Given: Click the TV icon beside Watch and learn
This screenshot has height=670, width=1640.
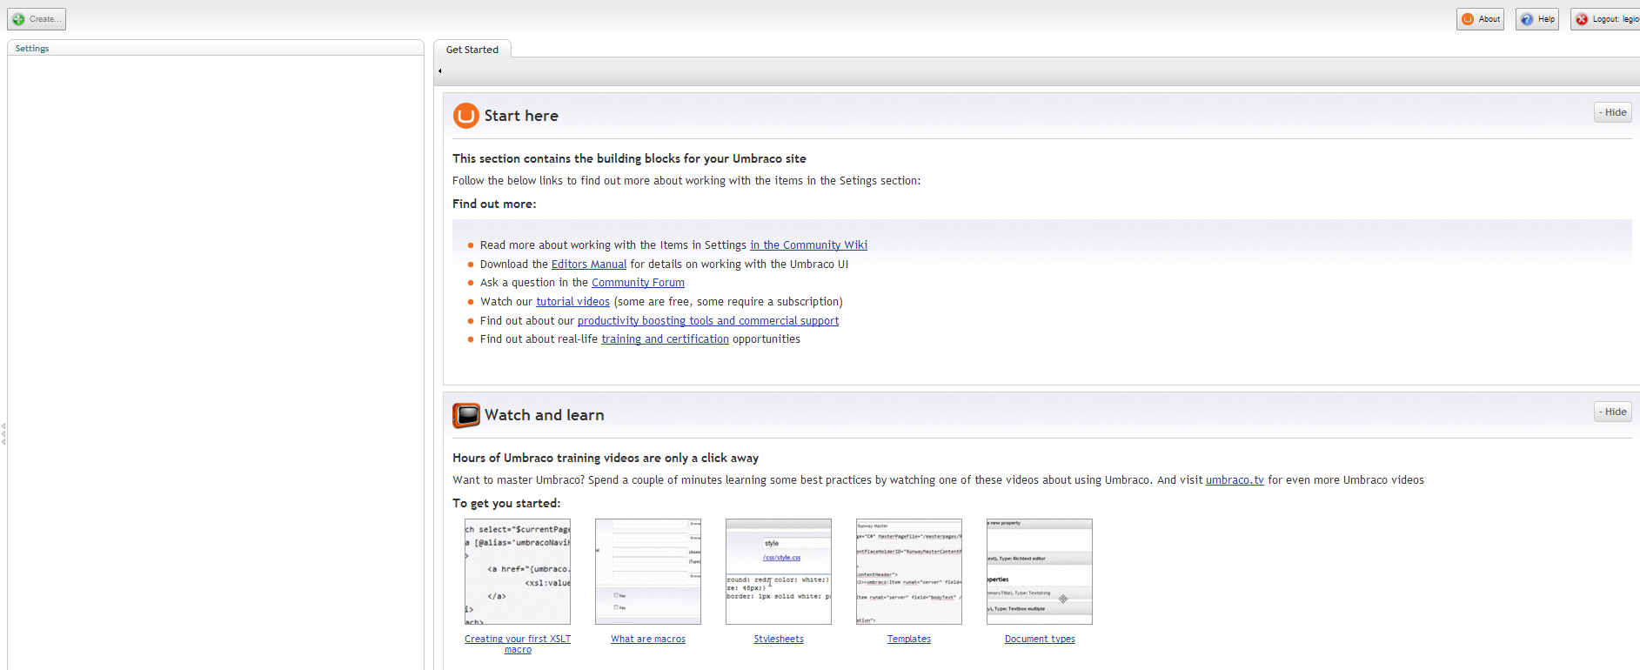Looking at the screenshot, I should [466, 415].
